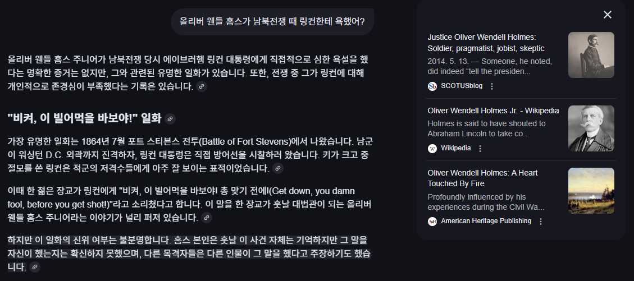Click the Wikipedia Holmes portrait thumbnail
The width and height of the screenshot is (634, 281).
(x=591, y=128)
